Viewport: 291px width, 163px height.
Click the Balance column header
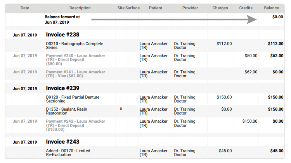tap(272, 8)
